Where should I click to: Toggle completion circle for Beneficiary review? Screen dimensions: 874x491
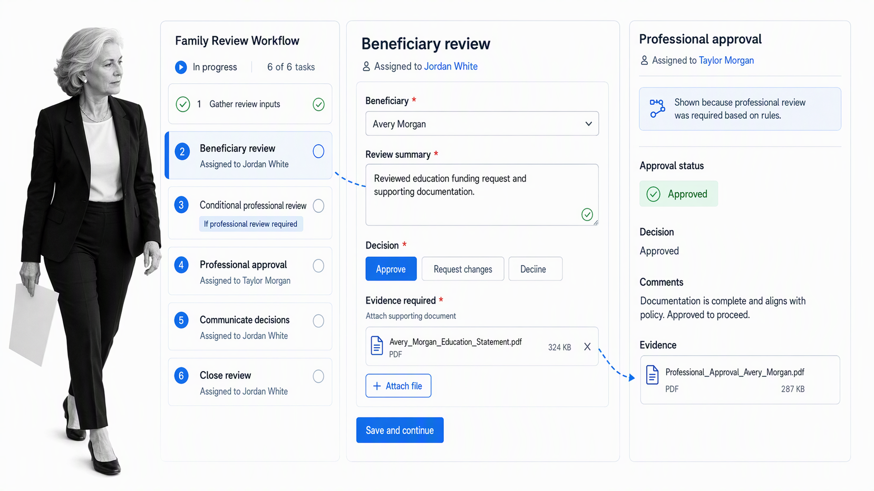coord(318,152)
